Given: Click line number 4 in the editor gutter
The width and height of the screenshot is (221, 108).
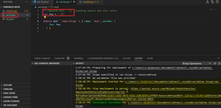Looking at the screenshot, I should pyautogui.click(x=38, y=21).
